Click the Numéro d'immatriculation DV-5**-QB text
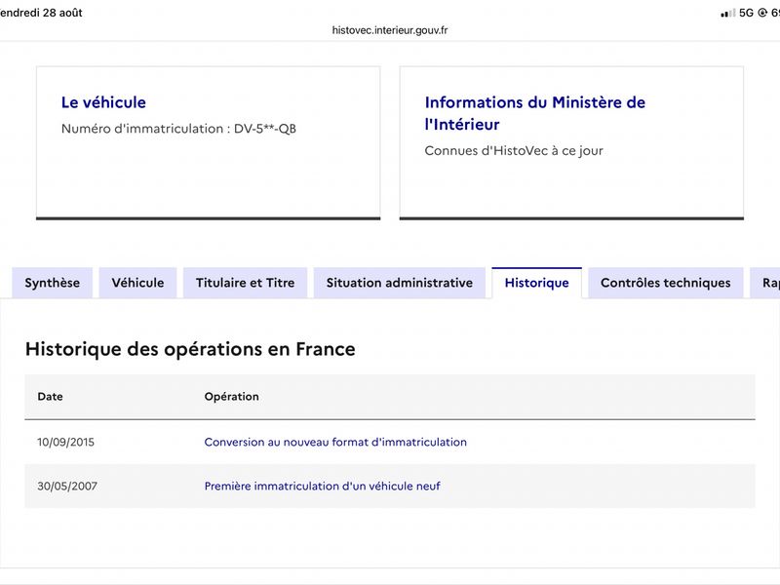The width and height of the screenshot is (780, 585). [x=178, y=129]
